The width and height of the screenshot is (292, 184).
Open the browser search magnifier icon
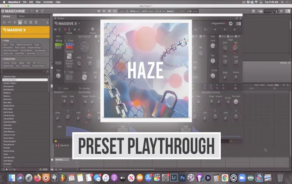[37, 11]
